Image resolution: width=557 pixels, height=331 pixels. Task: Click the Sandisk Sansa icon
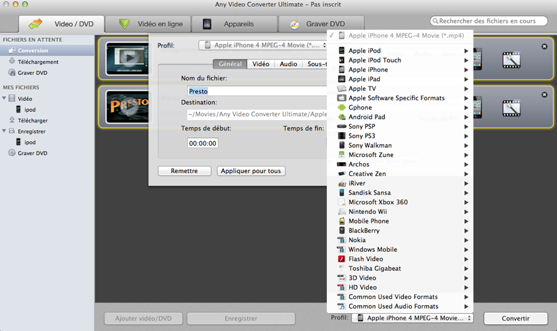342,192
